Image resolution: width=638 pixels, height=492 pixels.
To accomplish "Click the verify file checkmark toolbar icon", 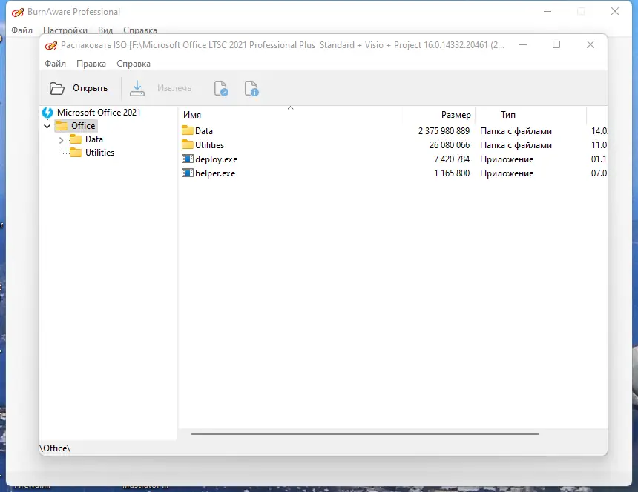I will click(221, 88).
